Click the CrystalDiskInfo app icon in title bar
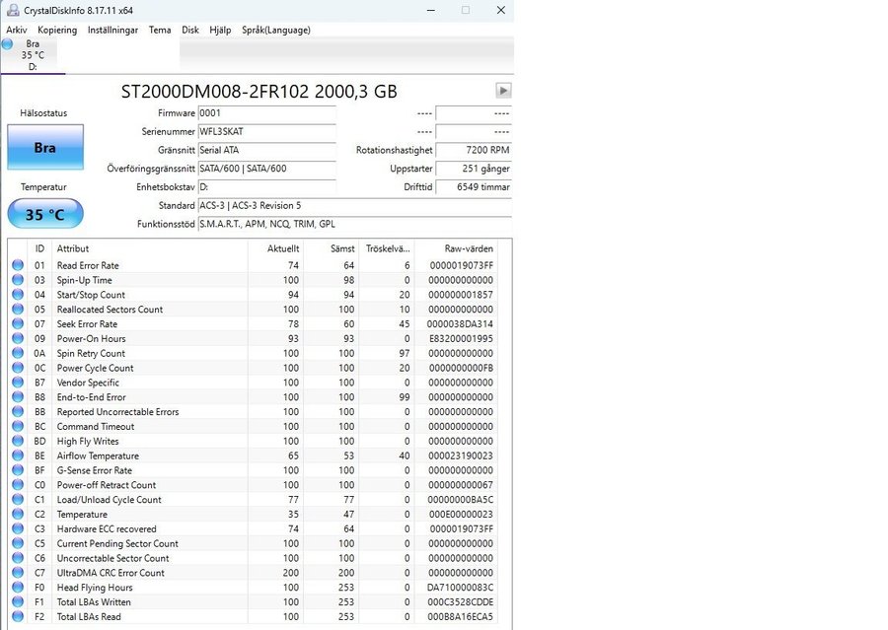888x630 pixels. coord(12,10)
